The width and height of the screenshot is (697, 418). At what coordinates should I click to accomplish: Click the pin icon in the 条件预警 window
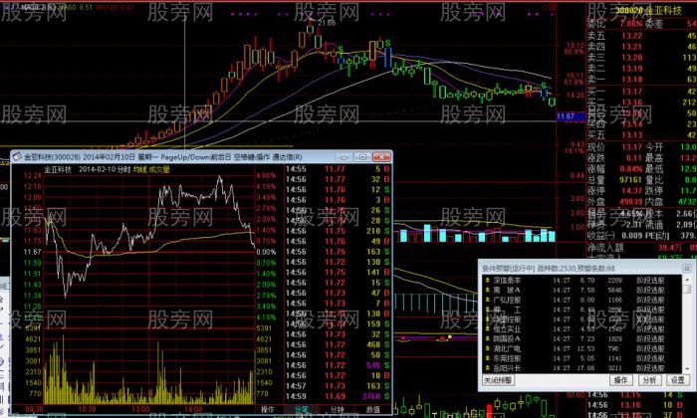pyautogui.click(x=686, y=269)
